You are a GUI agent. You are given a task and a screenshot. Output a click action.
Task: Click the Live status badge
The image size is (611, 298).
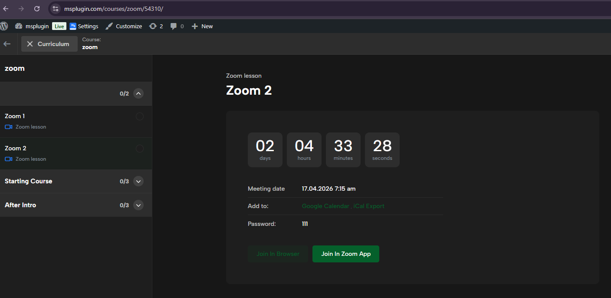[x=59, y=26]
